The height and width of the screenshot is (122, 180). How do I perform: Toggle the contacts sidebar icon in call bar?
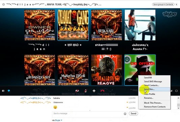coord(3,91)
